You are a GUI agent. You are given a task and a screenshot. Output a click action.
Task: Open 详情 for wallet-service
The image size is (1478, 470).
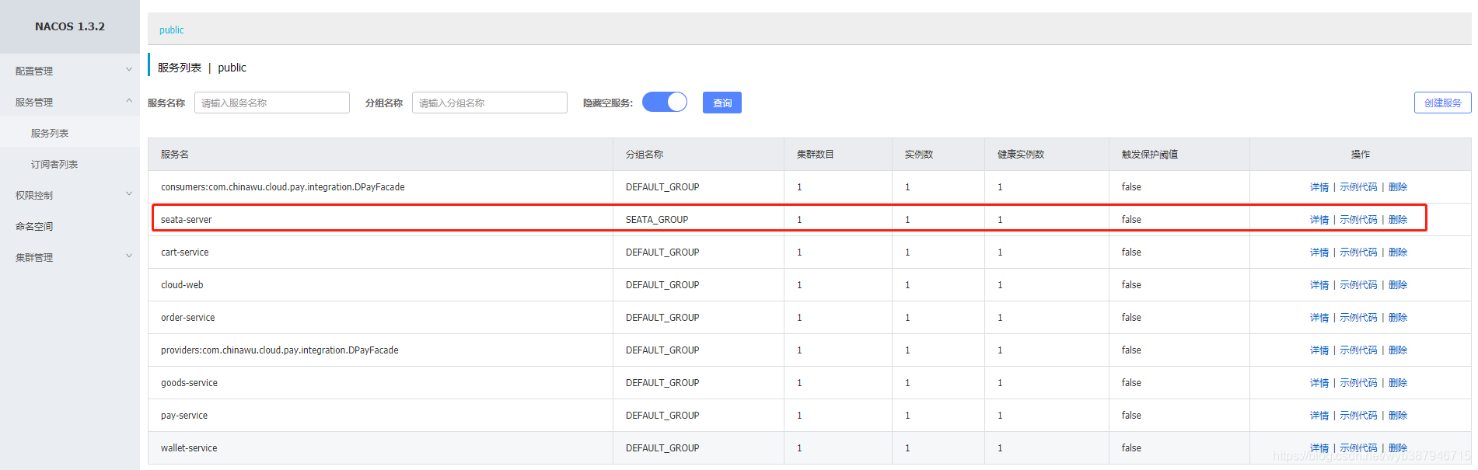1319,448
